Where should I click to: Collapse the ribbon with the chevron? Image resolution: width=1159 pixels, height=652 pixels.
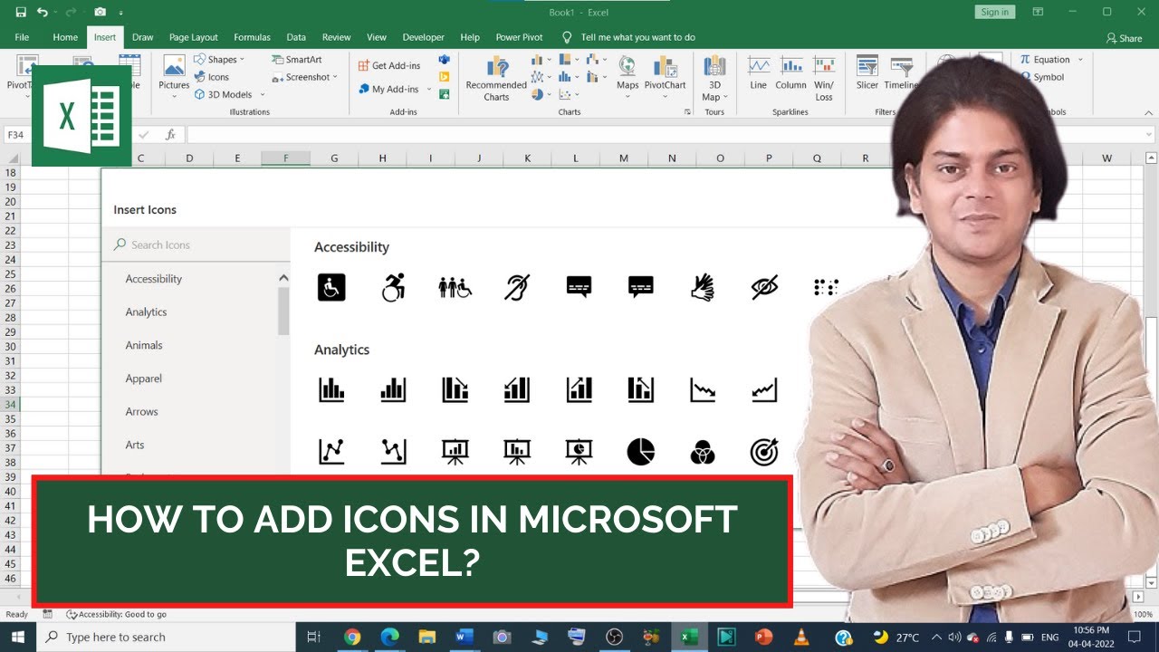coord(1147,112)
